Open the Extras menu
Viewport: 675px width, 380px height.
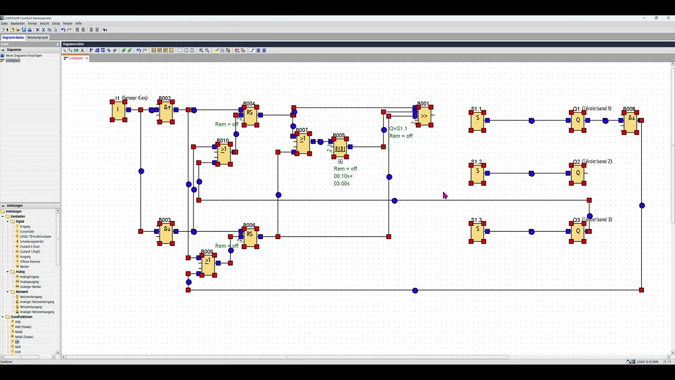[56, 23]
